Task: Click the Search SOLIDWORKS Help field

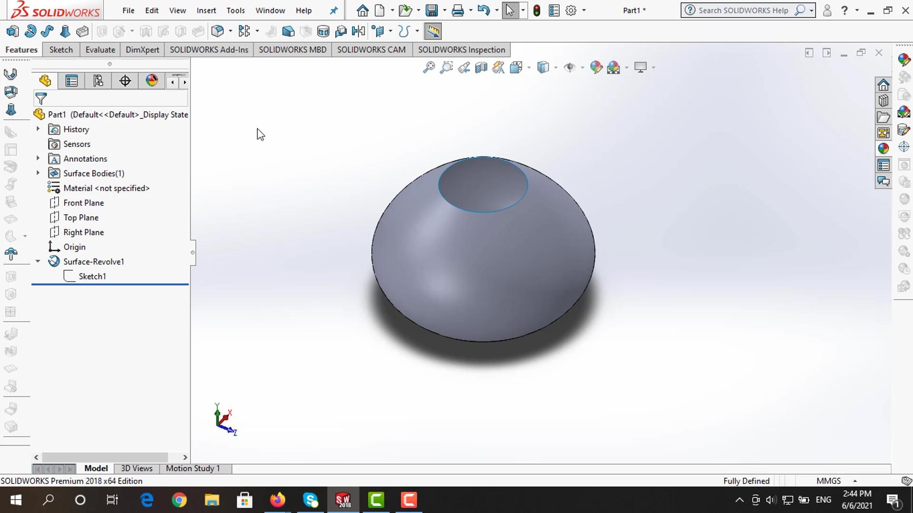Action: point(743,10)
